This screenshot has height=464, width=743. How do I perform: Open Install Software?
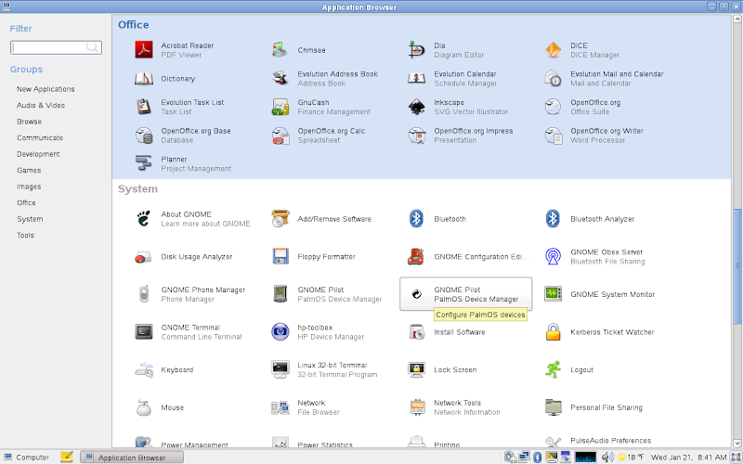point(447,332)
